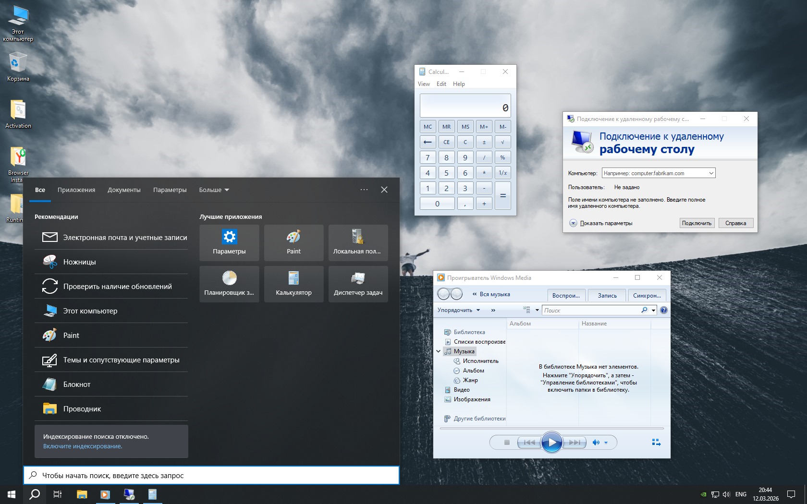Collapse the Music tree node
The height and width of the screenshot is (504, 807).
point(438,351)
